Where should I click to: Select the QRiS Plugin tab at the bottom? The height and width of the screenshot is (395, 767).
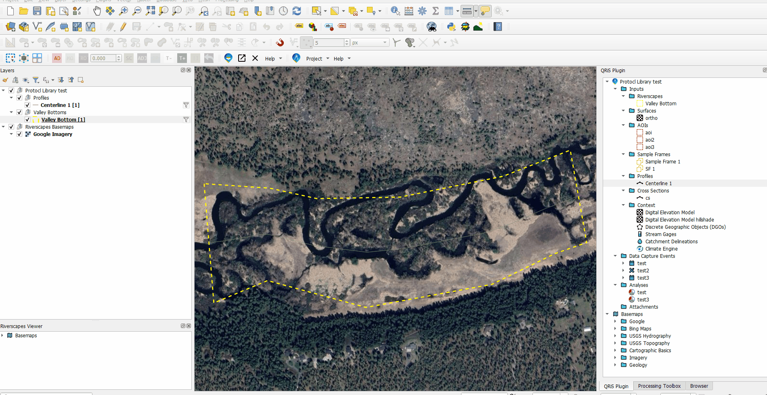(x=616, y=386)
